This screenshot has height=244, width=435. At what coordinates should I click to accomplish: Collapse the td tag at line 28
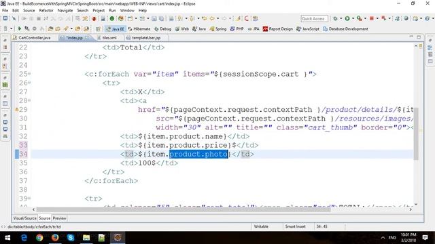point(29,100)
